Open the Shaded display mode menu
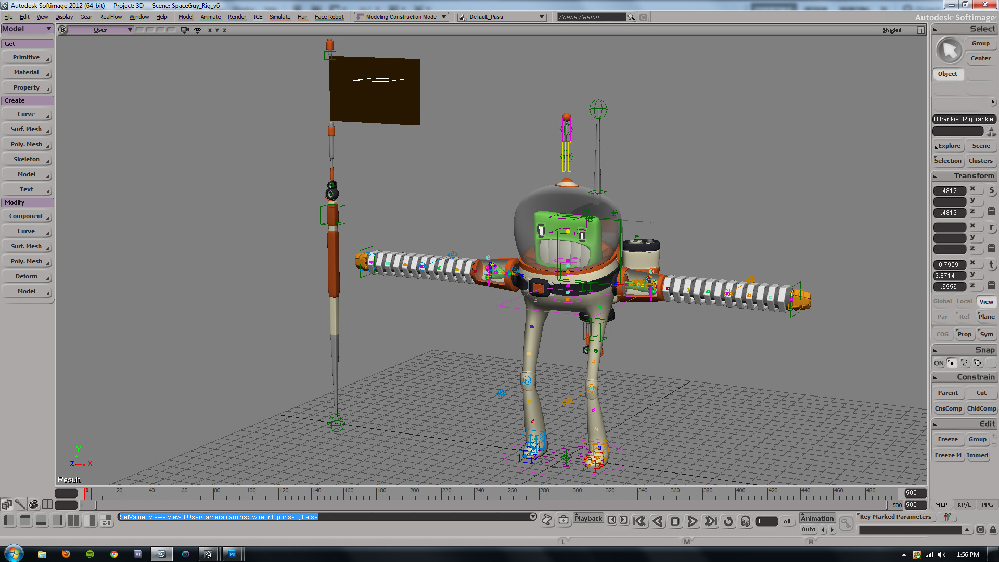Viewport: 999px width, 562px height. (892, 30)
